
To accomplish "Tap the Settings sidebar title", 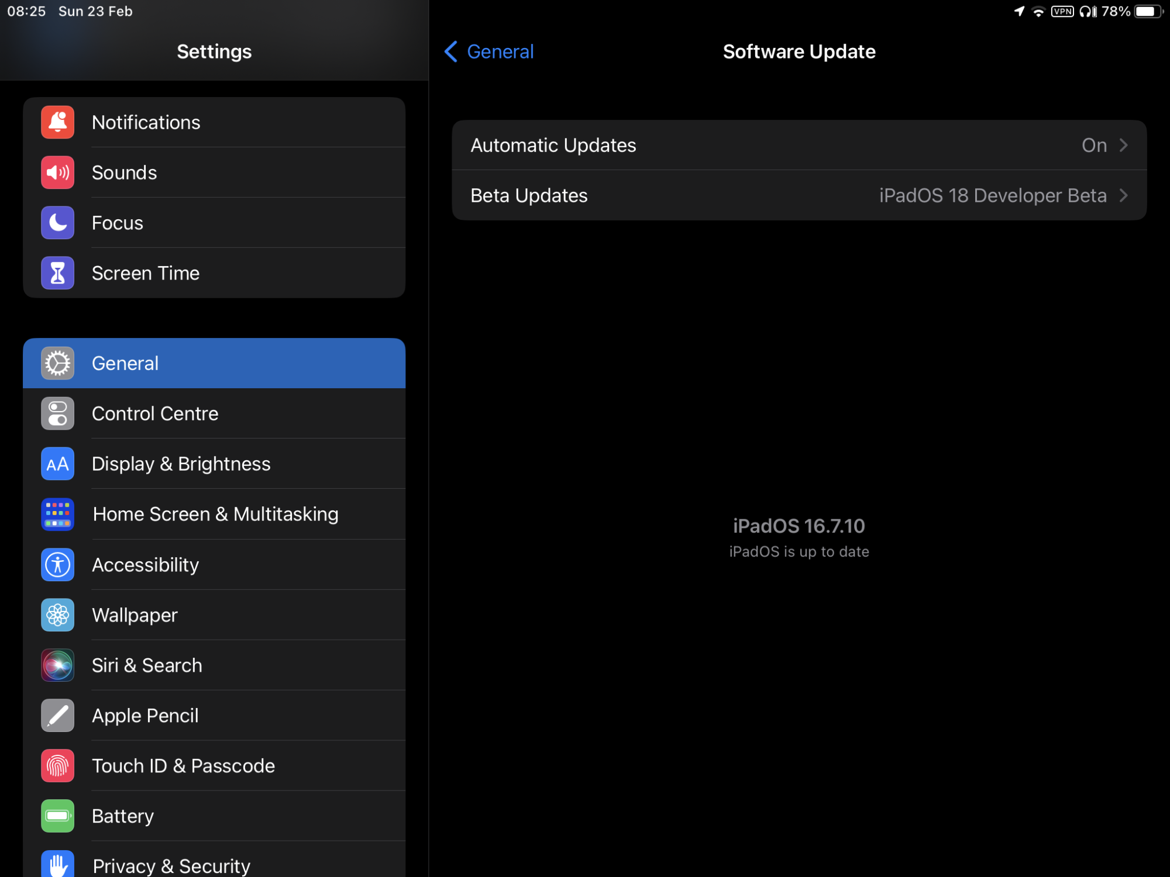I will pos(214,51).
